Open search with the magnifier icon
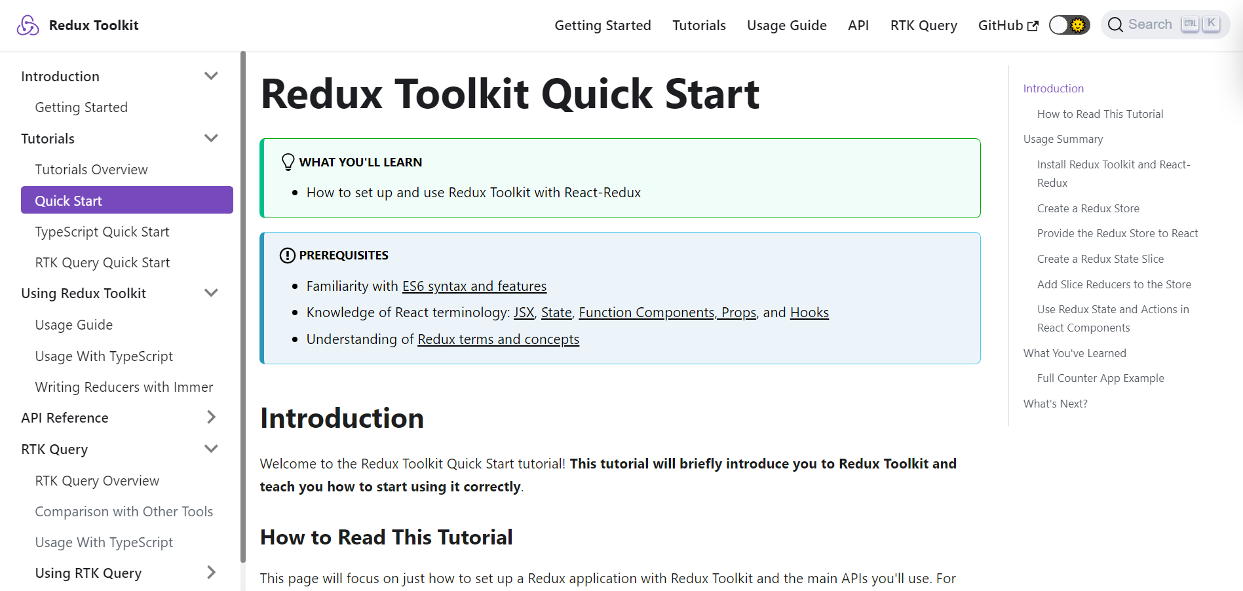This screenshot has width=1243, height=591. point(1116,24)
